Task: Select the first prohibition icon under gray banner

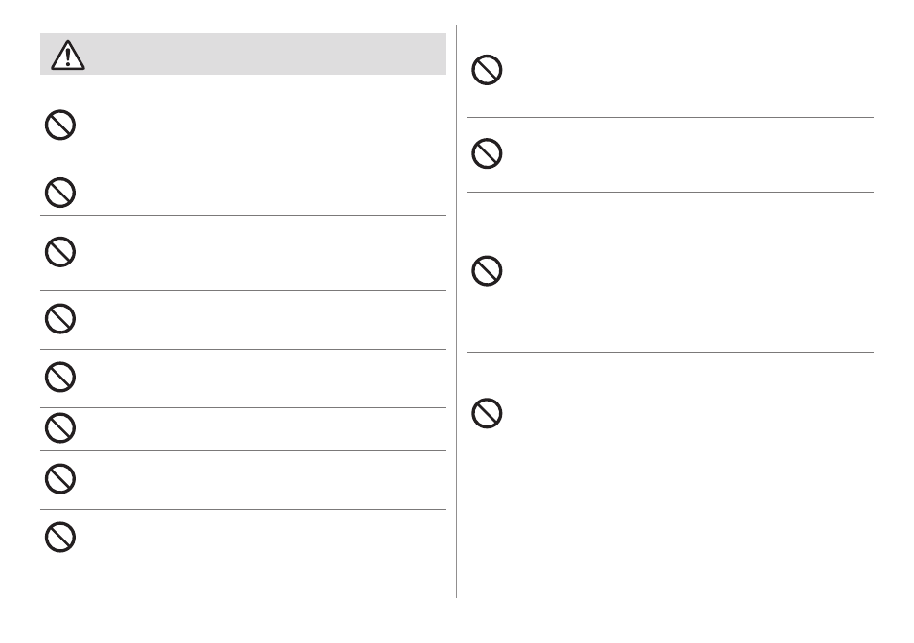Action: pyautogui.click(x=60, y=125)
